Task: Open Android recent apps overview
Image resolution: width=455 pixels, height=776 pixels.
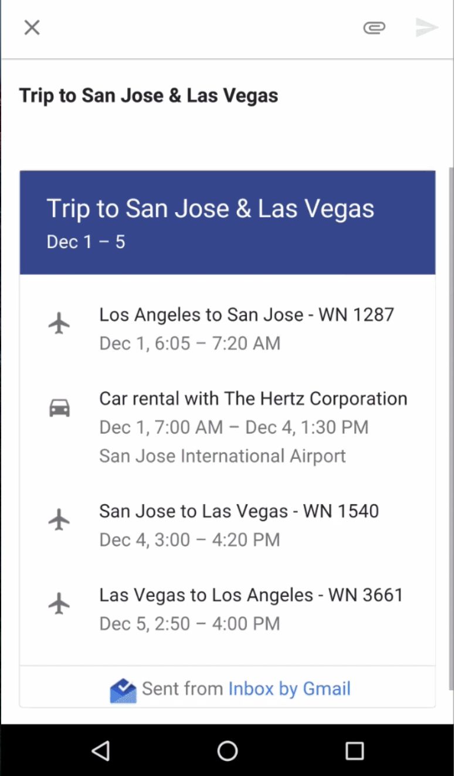Action: [354, 750]
